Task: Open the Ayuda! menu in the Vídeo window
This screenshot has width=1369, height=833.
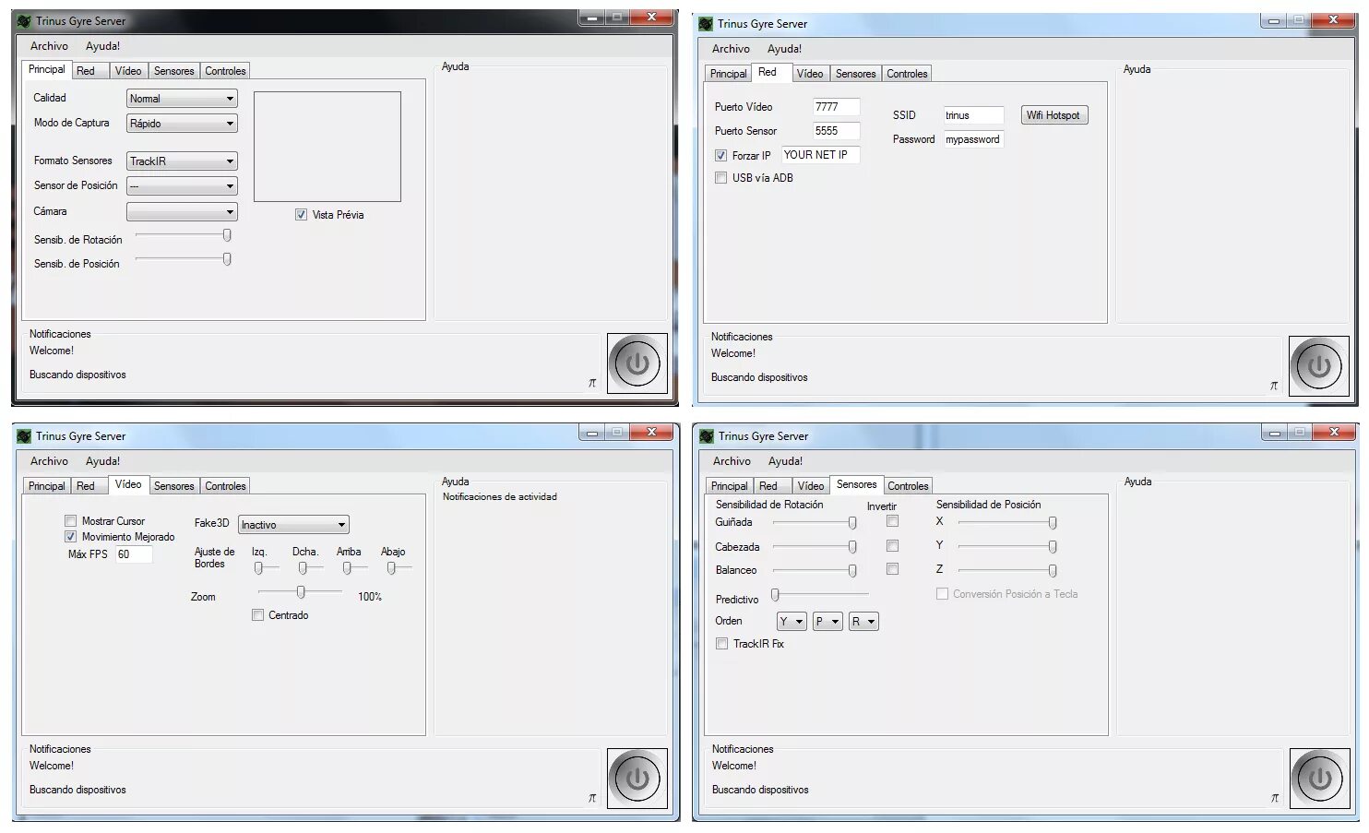Action: (x=103, y=461)
